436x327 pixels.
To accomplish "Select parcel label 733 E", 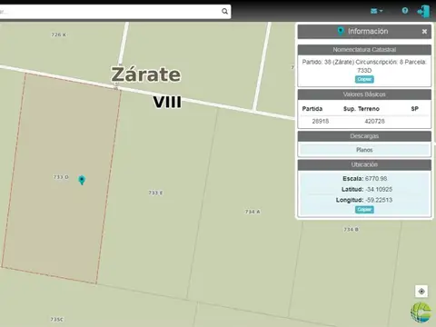I will [155, 193].
